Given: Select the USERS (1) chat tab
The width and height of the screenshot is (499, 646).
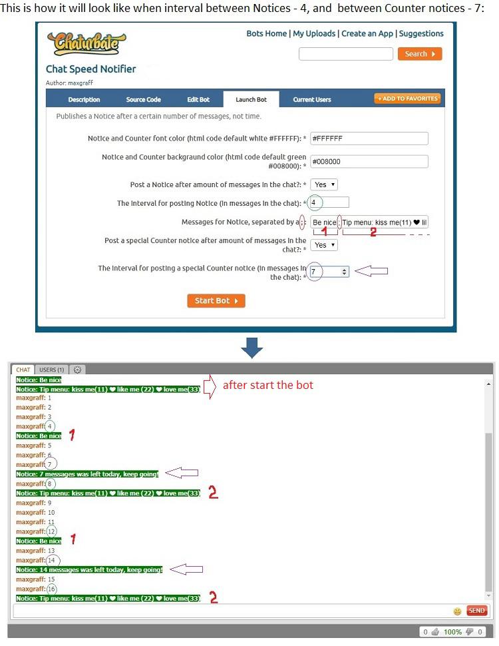Looking at the screenshot, I should (x=51, y=370).
